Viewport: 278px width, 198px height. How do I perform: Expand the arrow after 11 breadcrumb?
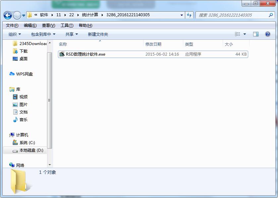65,15
